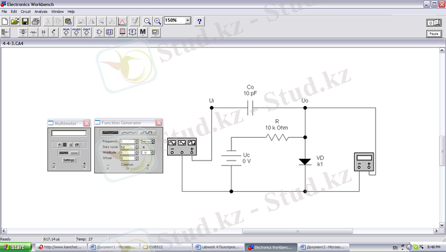Open the Circuit menu
Screen dimensions: 446x252
coord(26,11)
